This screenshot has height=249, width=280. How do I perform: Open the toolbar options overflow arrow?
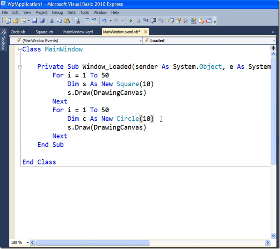click(215, 21)
